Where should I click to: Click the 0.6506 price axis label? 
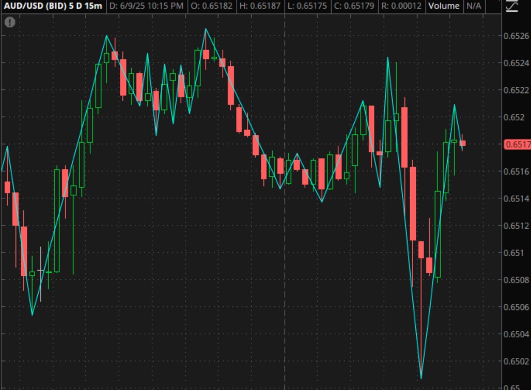tap(516, 307)
